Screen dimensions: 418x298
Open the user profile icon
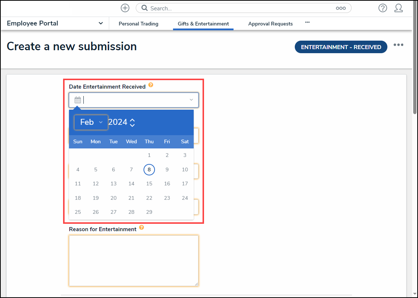[398, 8]
